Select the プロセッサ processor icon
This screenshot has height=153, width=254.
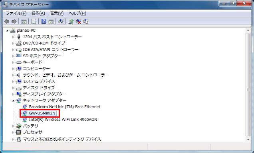pyautogui.click(x=19, y=132)
